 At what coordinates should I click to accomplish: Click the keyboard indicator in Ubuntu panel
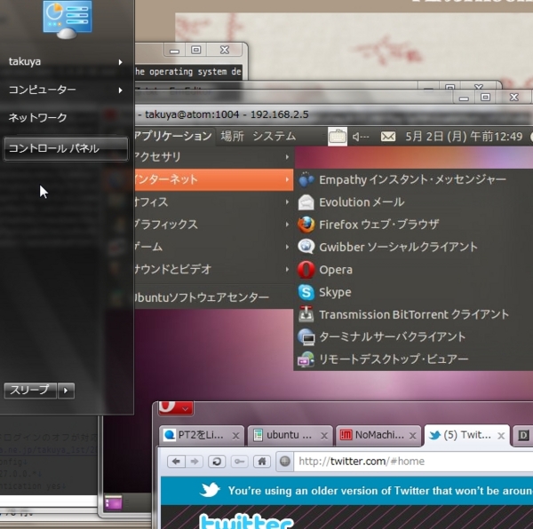(338, 137)
